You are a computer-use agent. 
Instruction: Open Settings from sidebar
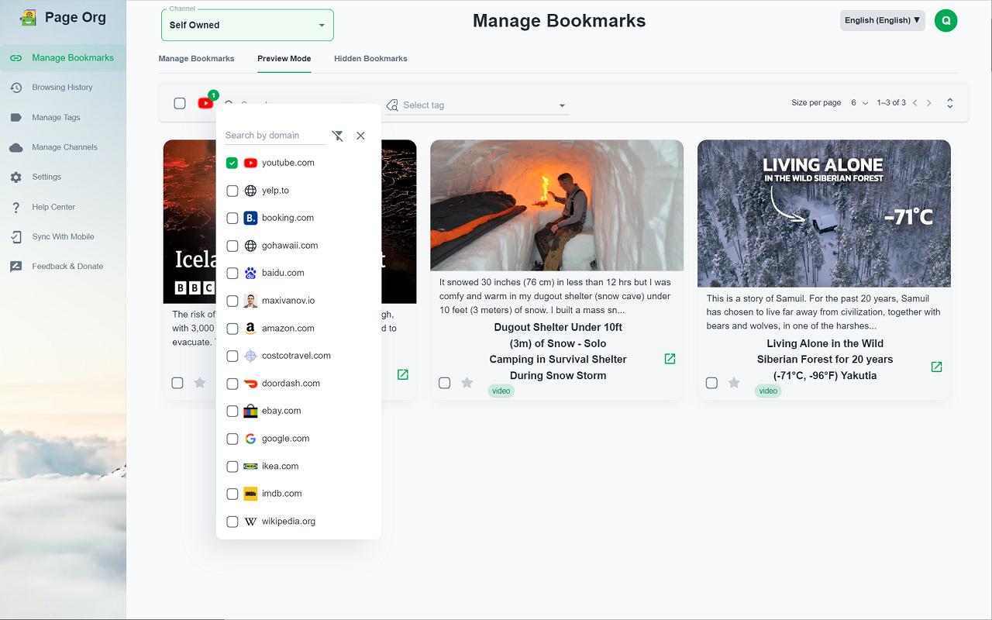[63, 177]
